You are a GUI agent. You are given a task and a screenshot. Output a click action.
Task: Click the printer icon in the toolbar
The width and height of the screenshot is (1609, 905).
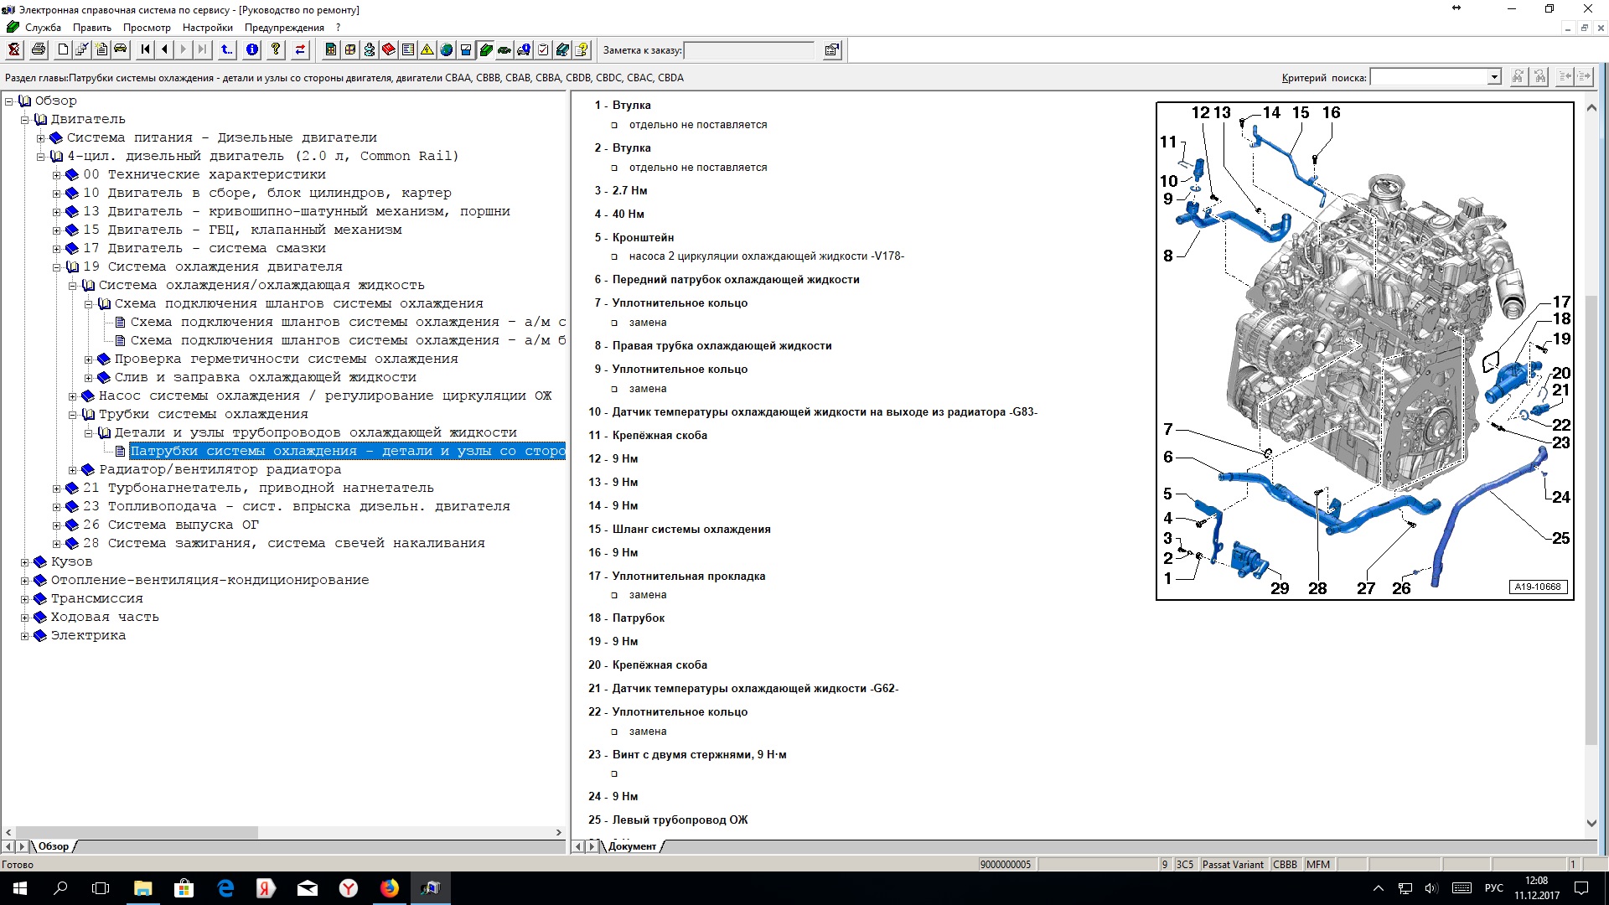[x=39, y=50]
